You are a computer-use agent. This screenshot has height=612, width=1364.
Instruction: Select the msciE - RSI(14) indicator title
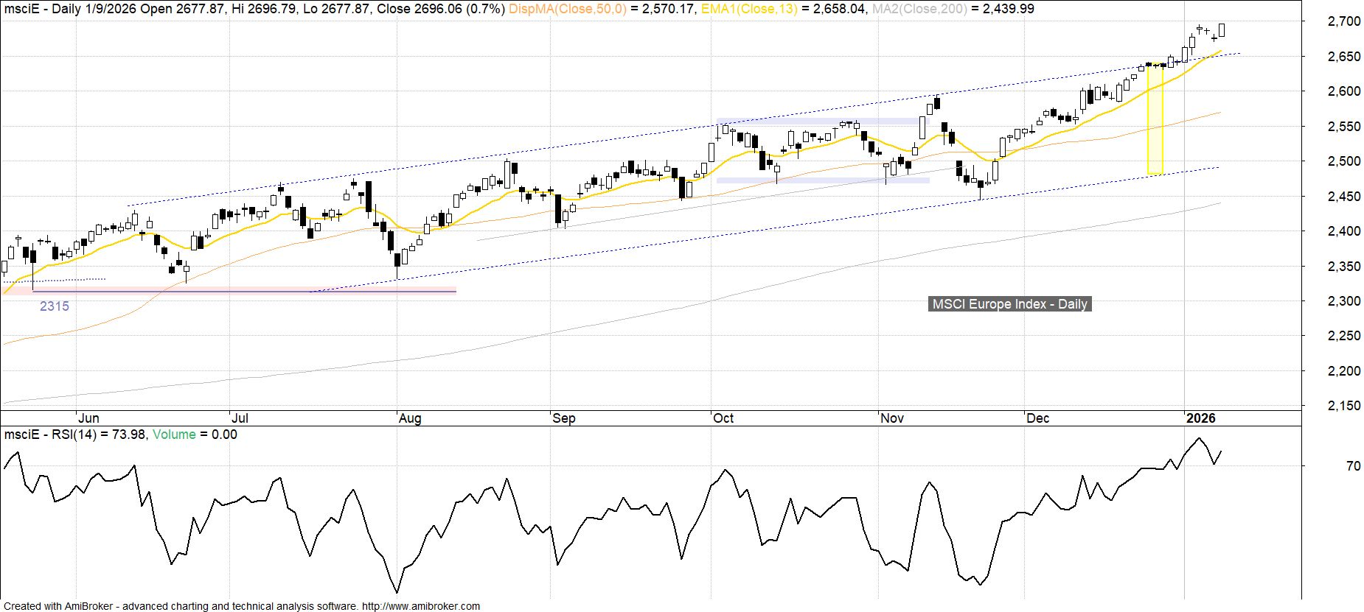[x=50, y=435]
